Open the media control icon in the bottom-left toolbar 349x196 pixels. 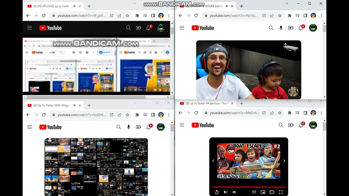(x=145, y=115)
